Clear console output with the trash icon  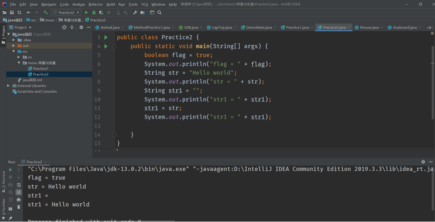[19, 207]
